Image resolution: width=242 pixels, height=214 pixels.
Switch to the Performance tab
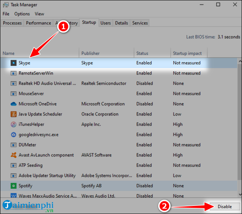[x=38, y=23]
